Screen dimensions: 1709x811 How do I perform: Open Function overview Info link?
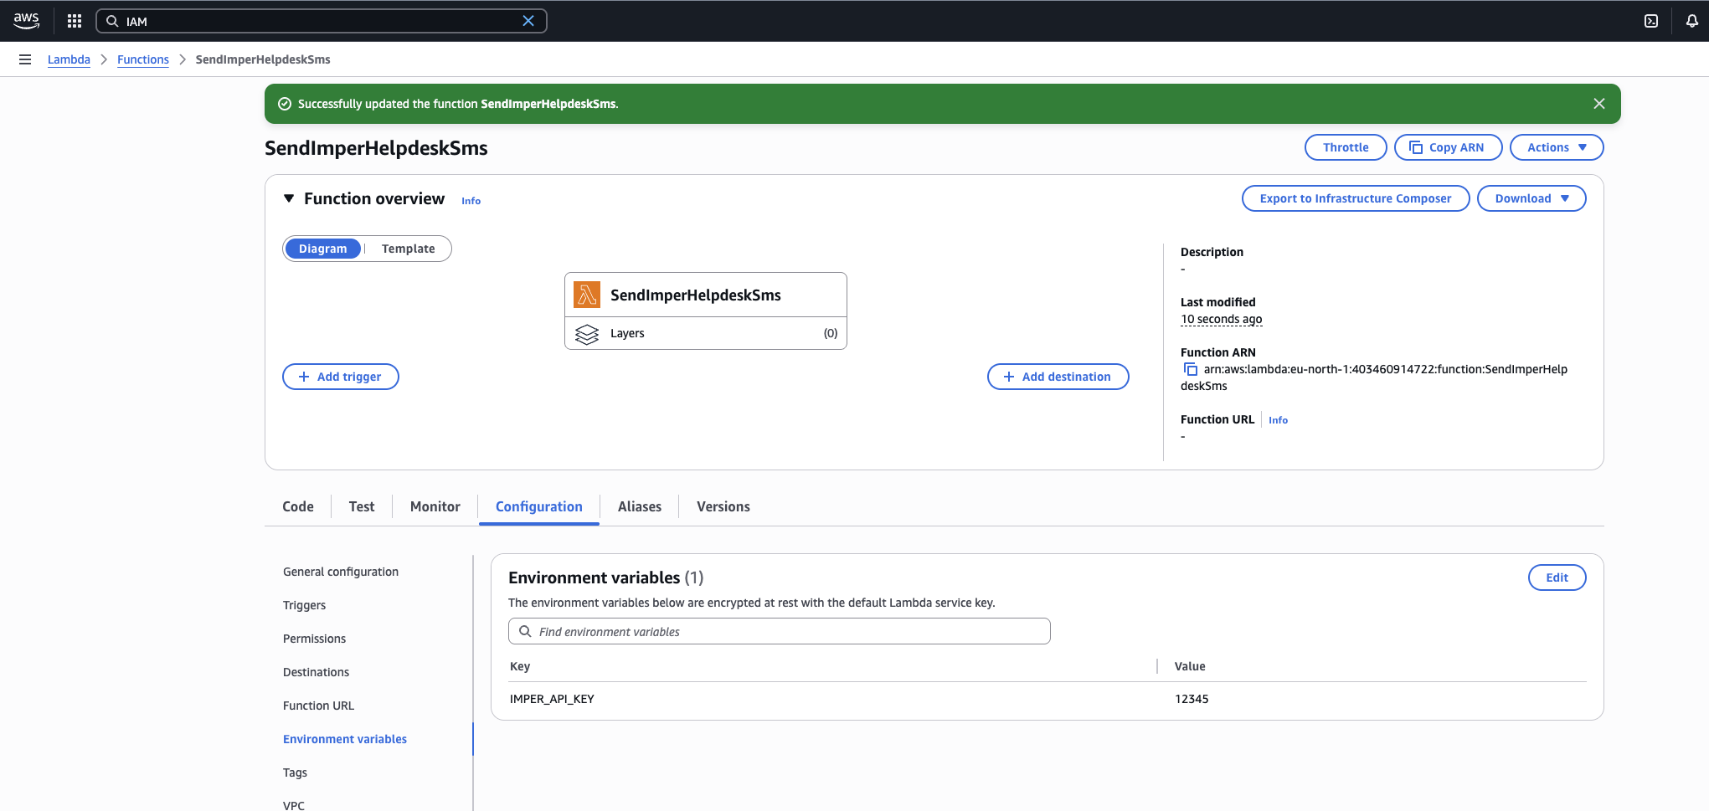471,201
